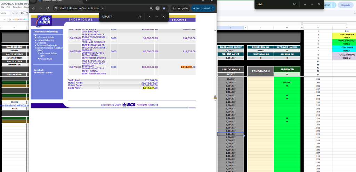Click the Menu search box in the spreadsheet toolbar

5,13
